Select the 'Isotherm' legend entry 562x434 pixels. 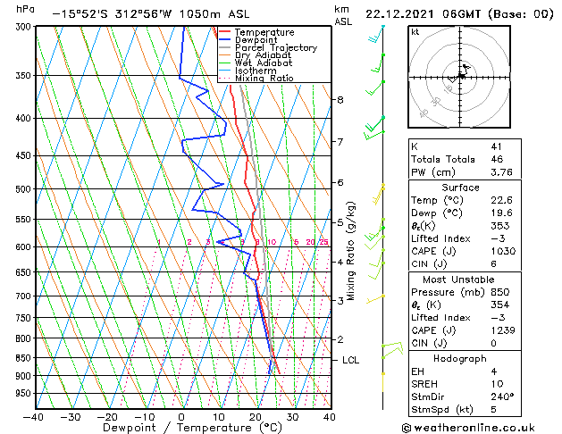pyautogui.click(x=256, y=71)
